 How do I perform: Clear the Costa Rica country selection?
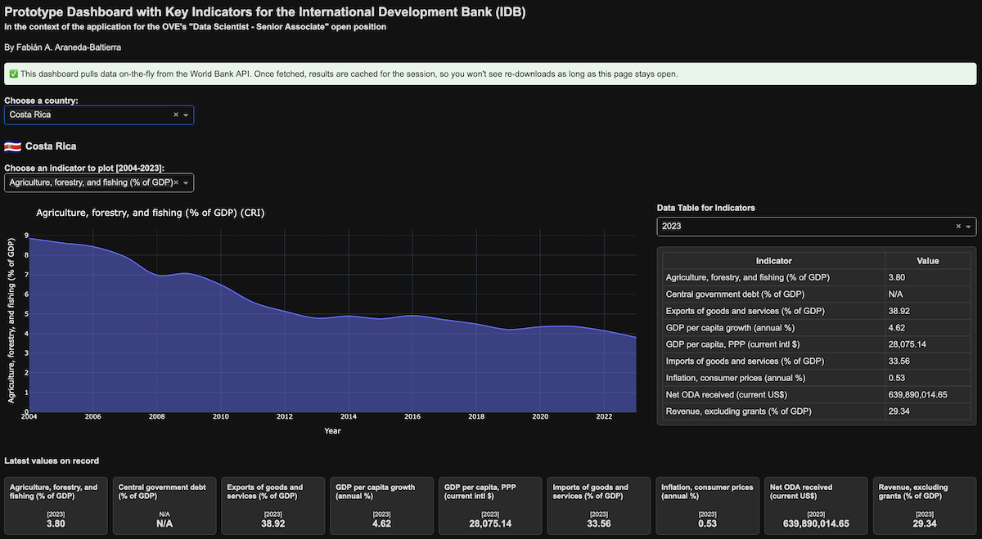point(175,115)
